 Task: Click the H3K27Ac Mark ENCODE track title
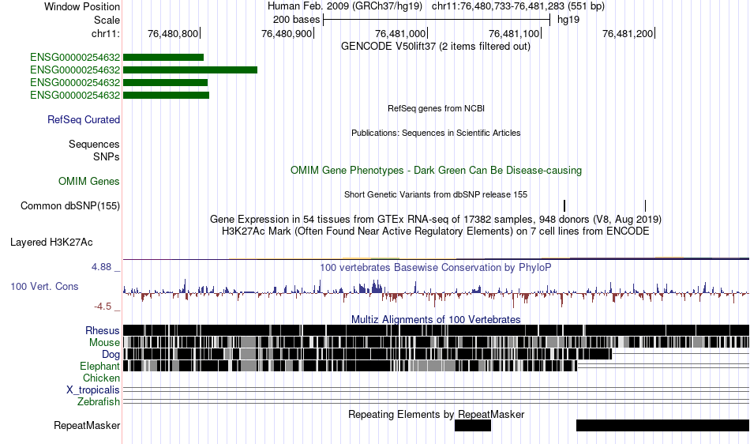coord(436,231)
